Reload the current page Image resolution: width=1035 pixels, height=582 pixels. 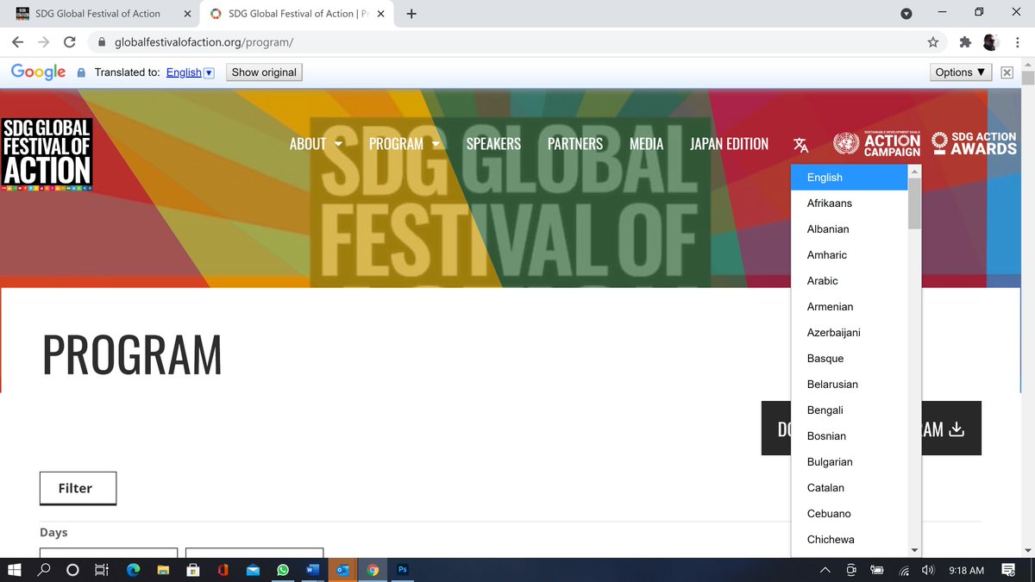point(70,42)
